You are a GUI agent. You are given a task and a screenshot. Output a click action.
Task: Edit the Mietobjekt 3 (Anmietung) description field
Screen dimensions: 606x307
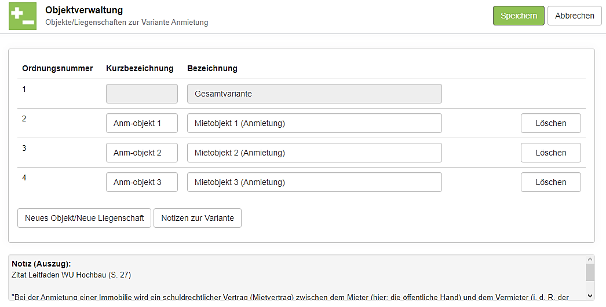tap(314, 182)
